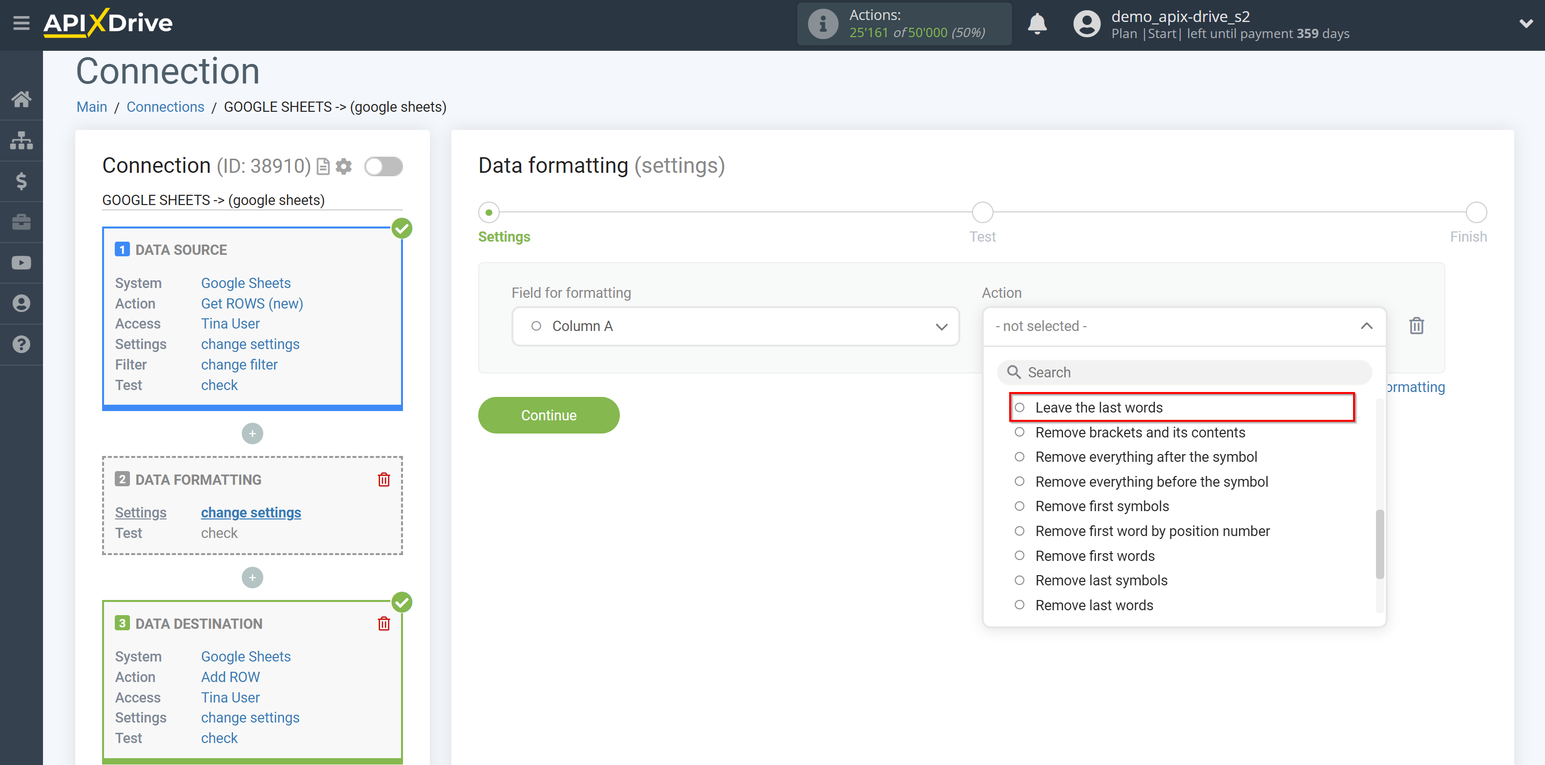Expand the Column A field dropdown
This screenshot has height=765, width=1545.
(942, 326)
